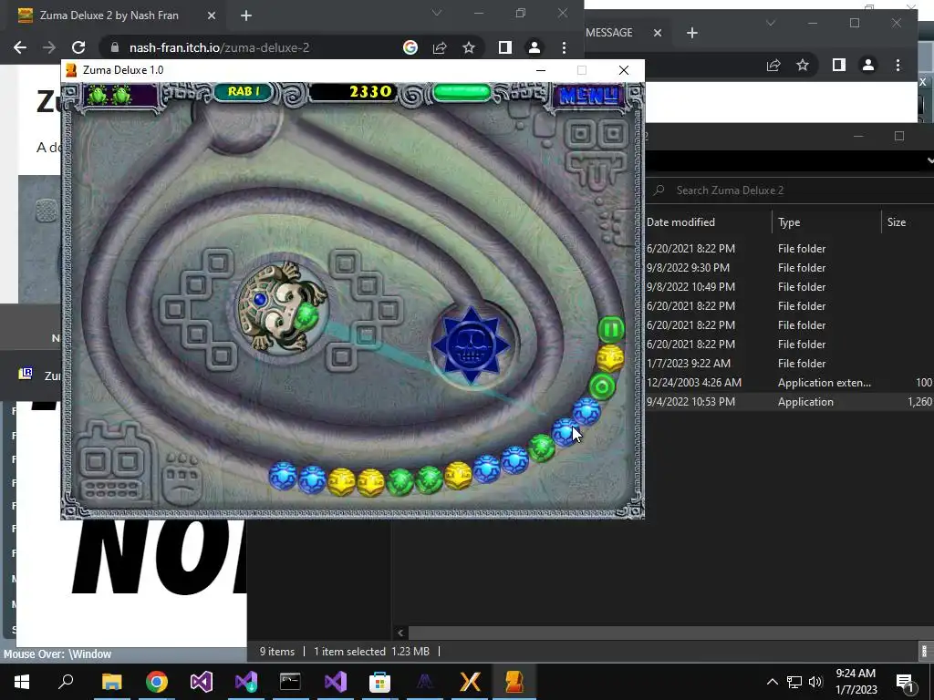Viewport: 934px width, 700px height.
Task: Click the RAB 1 level label
Action: click(243, 92)
